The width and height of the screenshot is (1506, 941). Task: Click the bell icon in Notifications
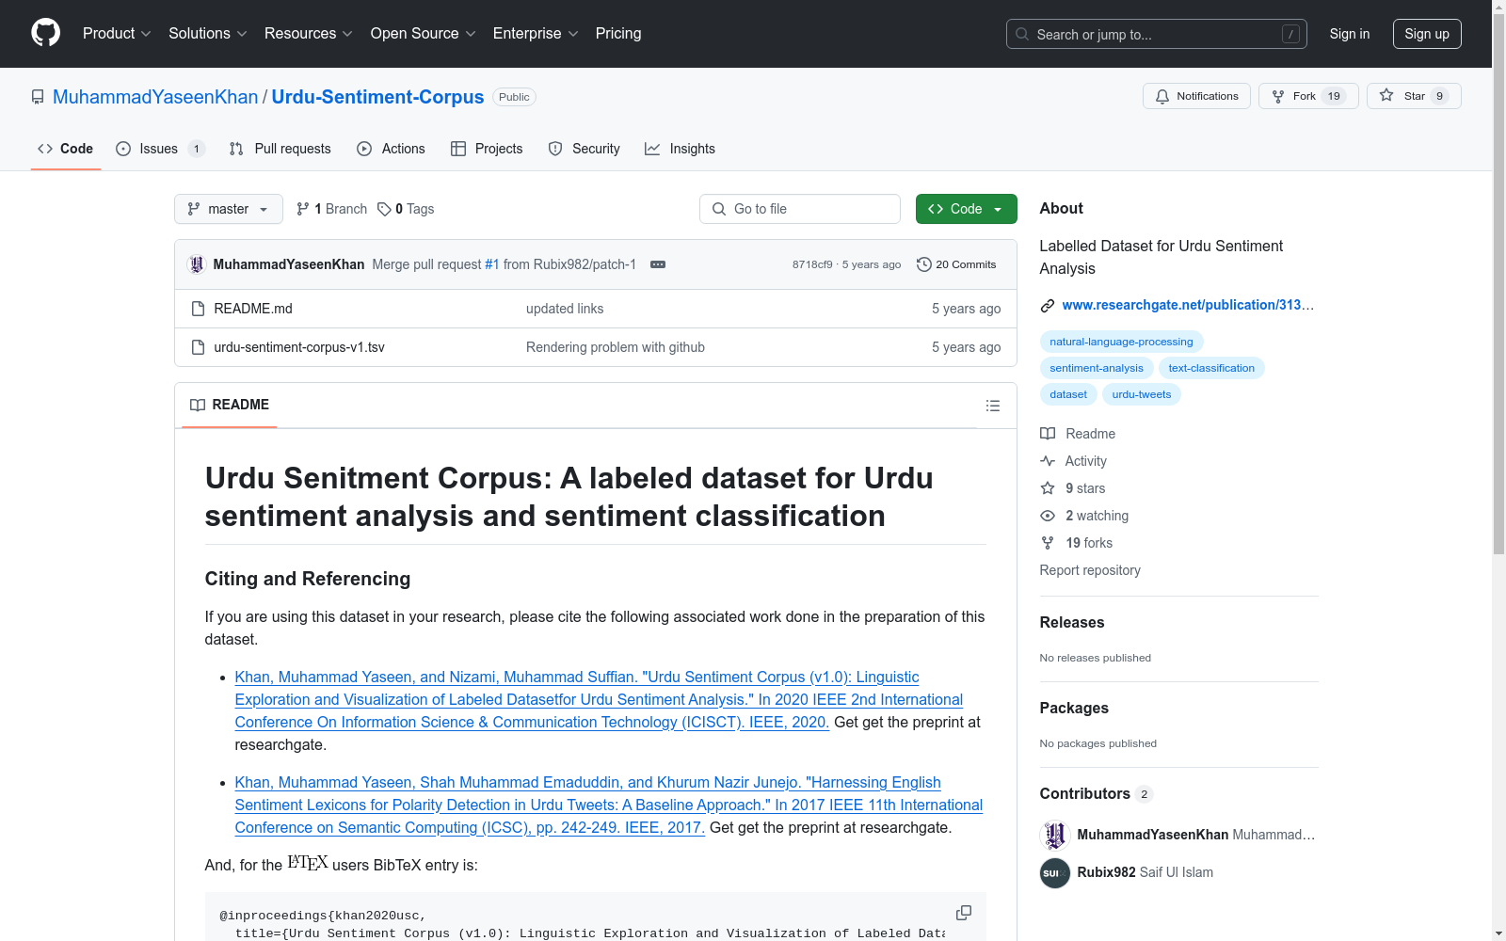coord(1162,96)
